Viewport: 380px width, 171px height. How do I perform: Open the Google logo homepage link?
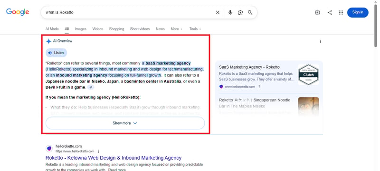[x=18, y=12]
